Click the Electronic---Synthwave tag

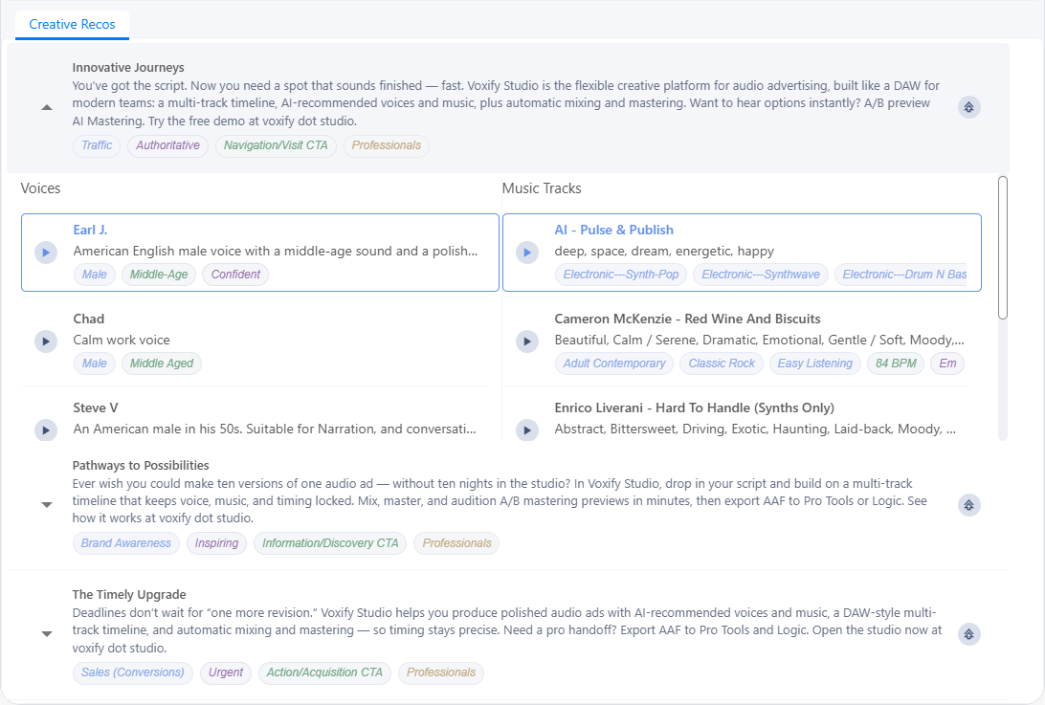761,275
